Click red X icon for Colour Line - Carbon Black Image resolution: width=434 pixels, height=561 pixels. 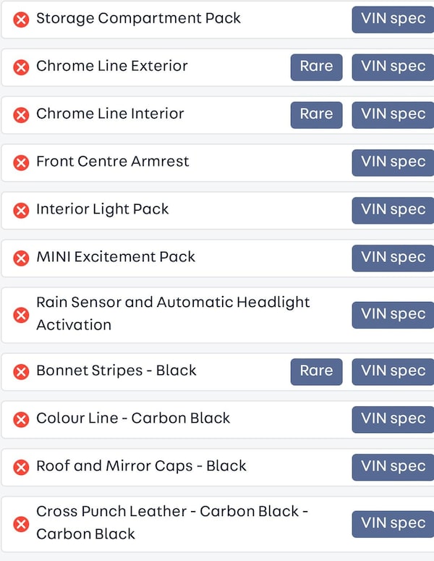[22, 420]
